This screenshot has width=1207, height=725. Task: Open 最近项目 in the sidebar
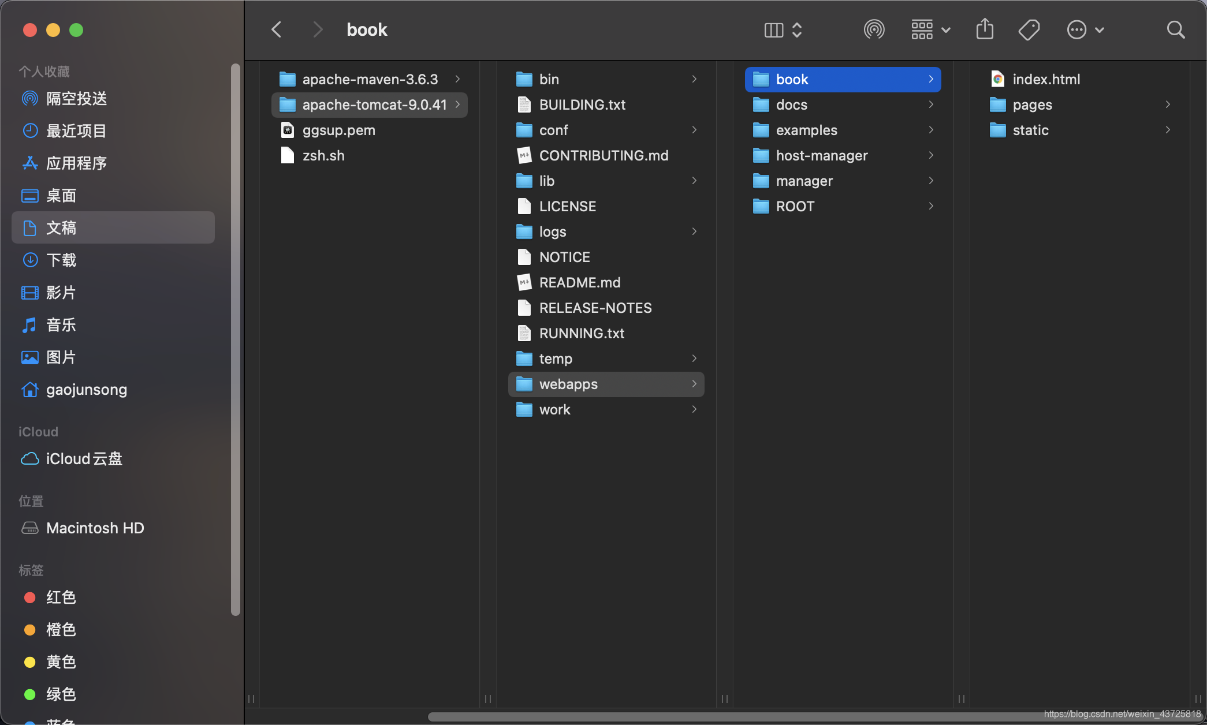coord(113,130)
